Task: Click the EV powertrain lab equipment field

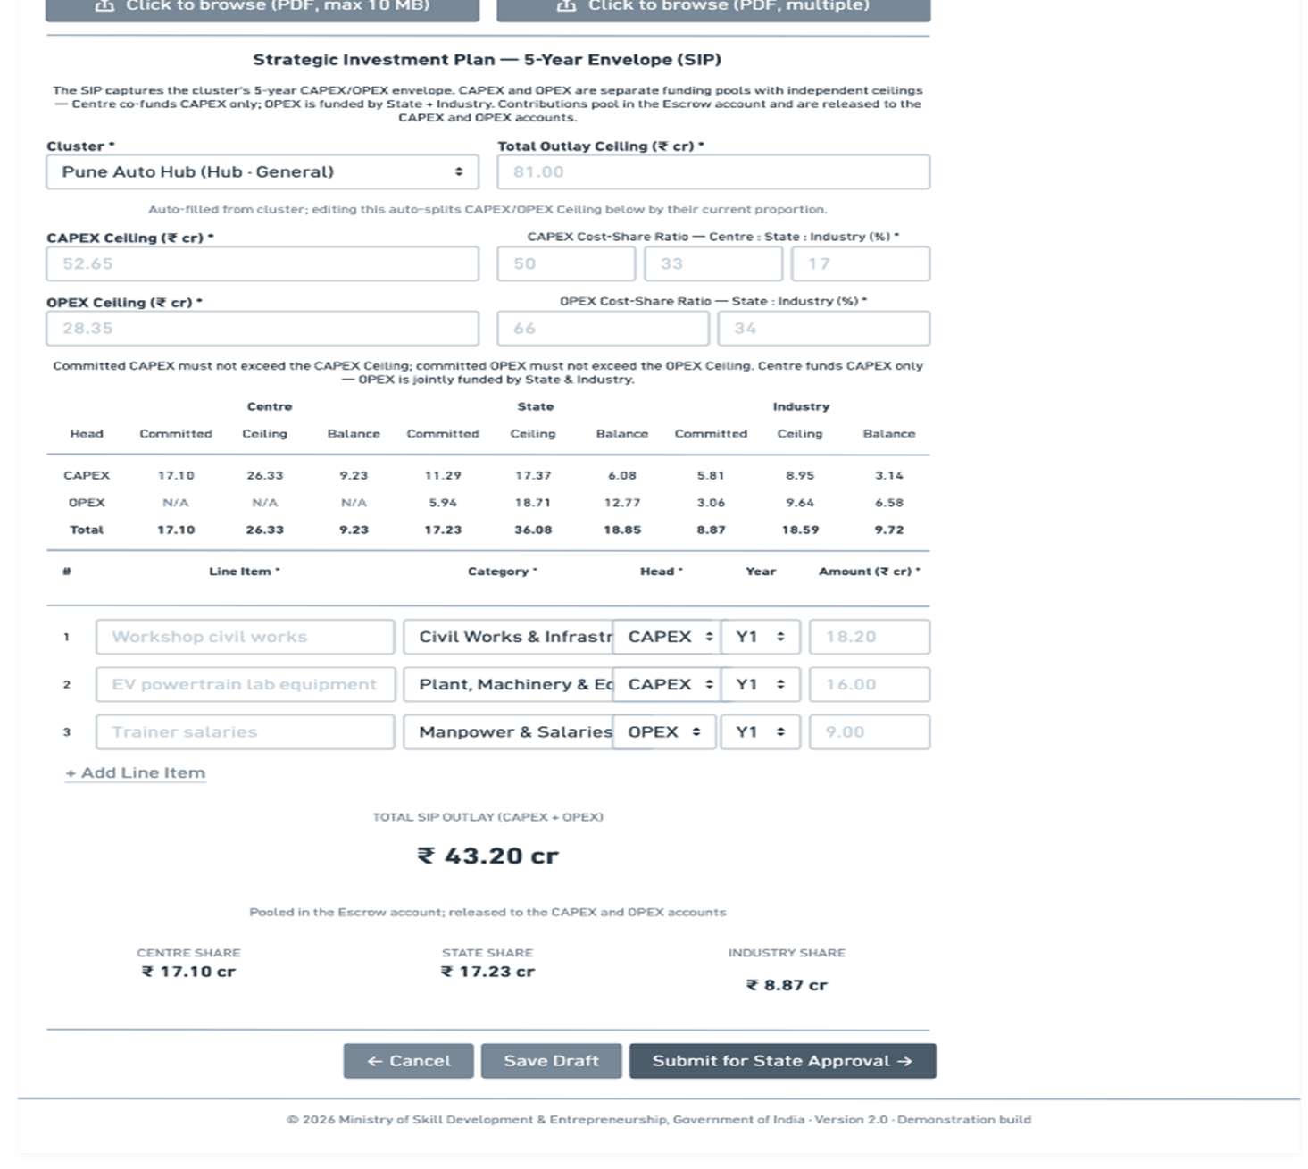Action: pyautogui.click(x=246, y=684)
